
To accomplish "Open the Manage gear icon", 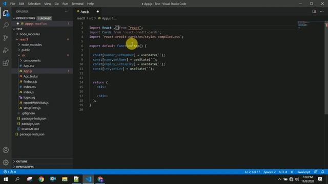I will (x=6, y=163).
